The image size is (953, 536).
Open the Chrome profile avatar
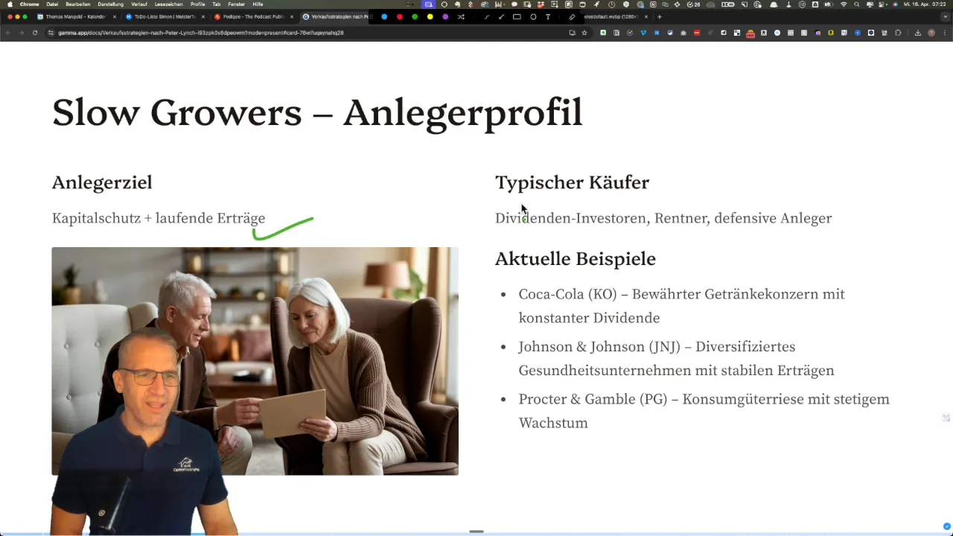[931, 33]
